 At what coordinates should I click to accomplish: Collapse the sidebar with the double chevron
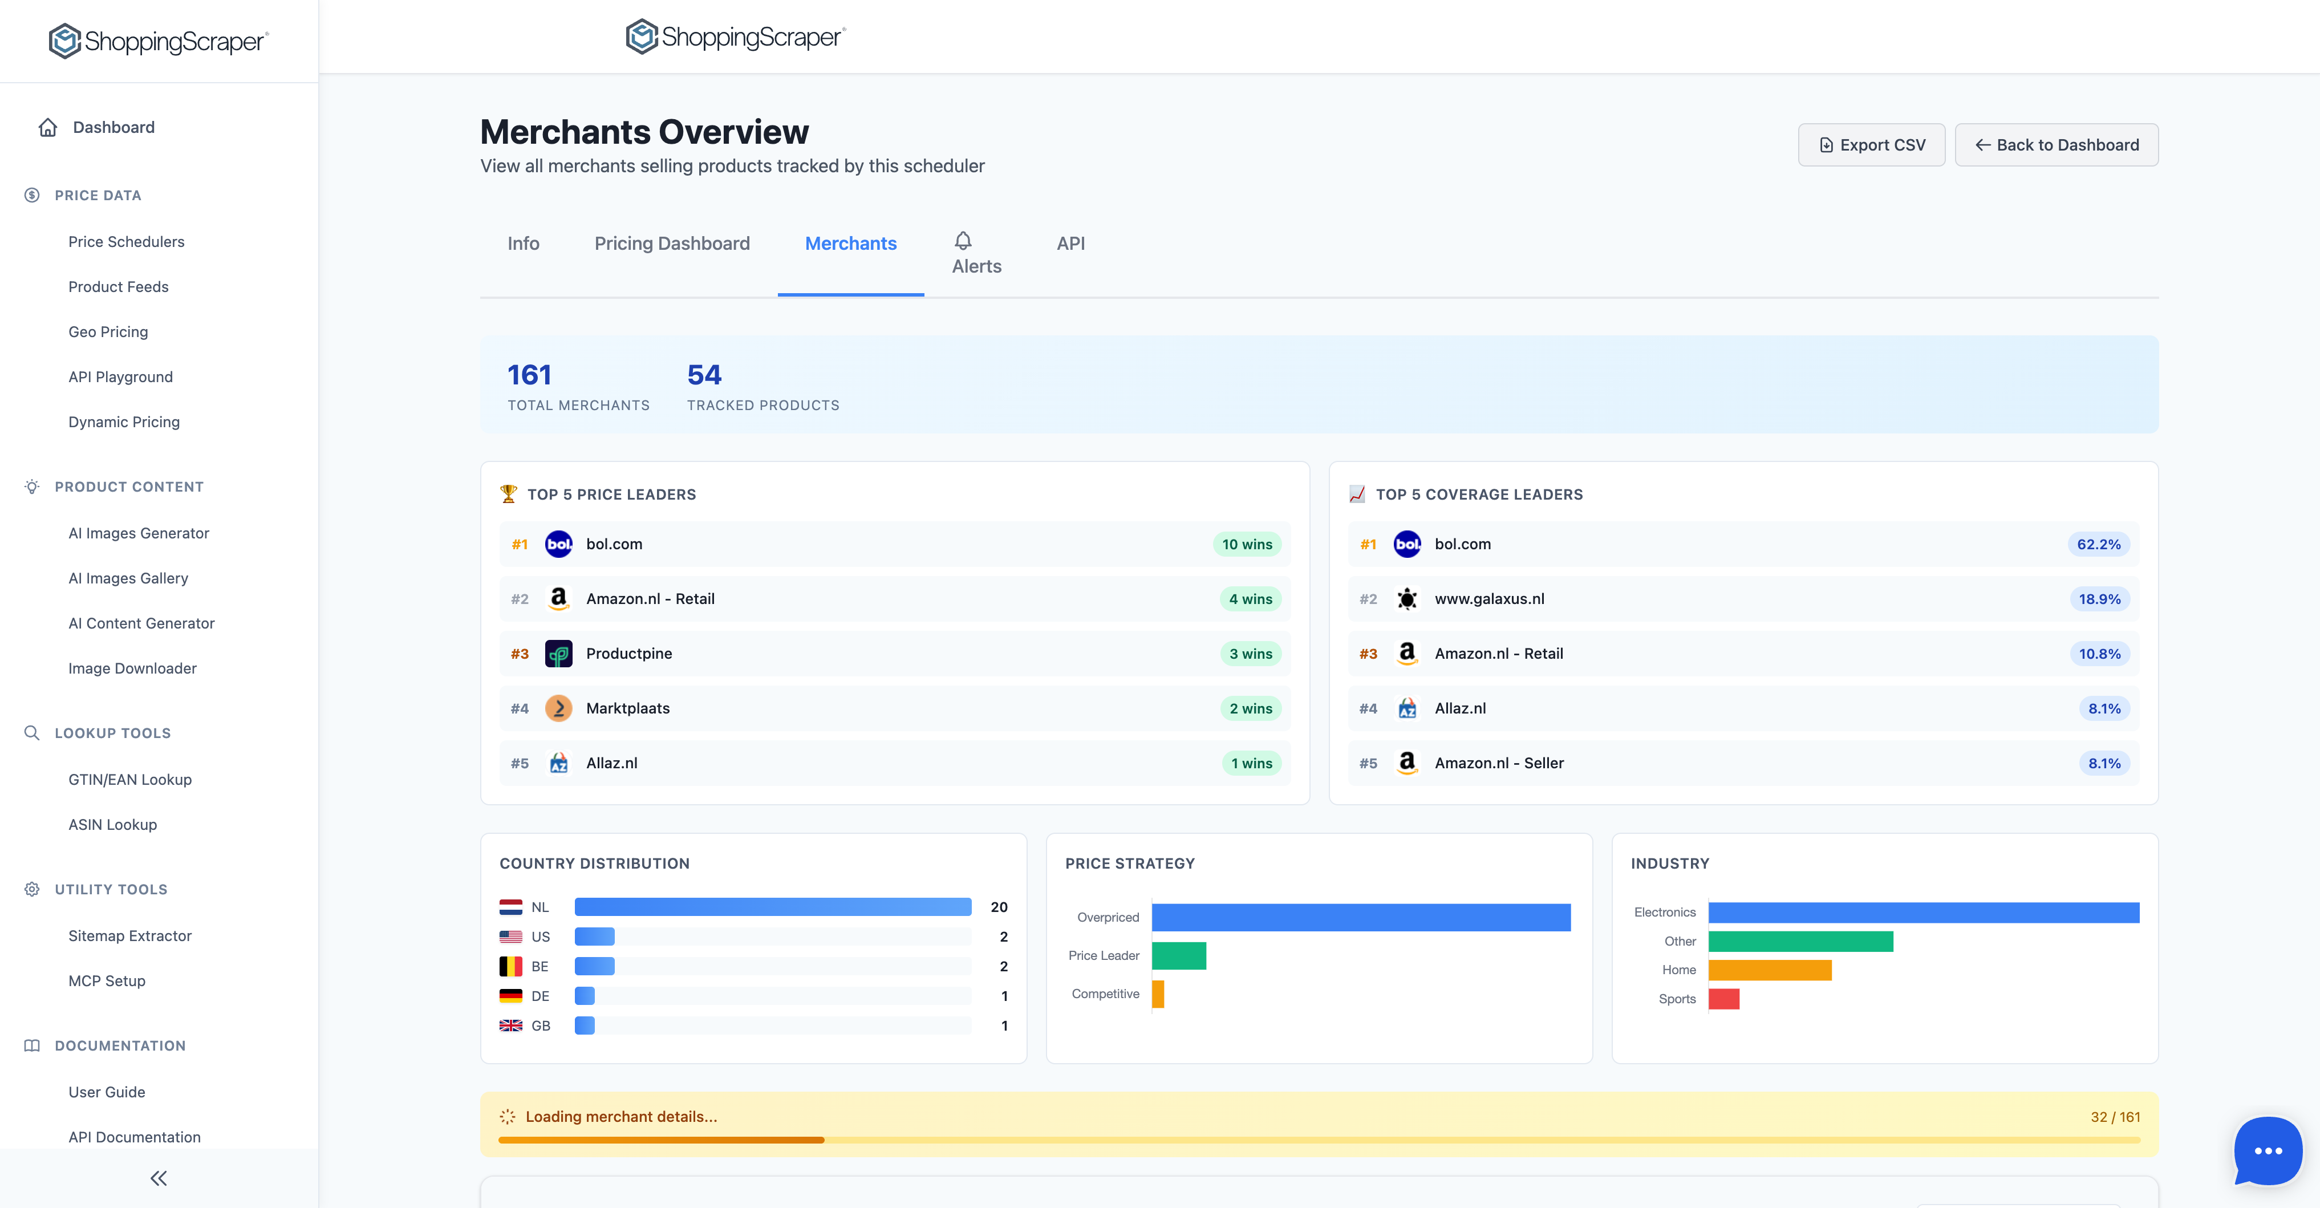pyautogui.click(x=159, y=1177)
